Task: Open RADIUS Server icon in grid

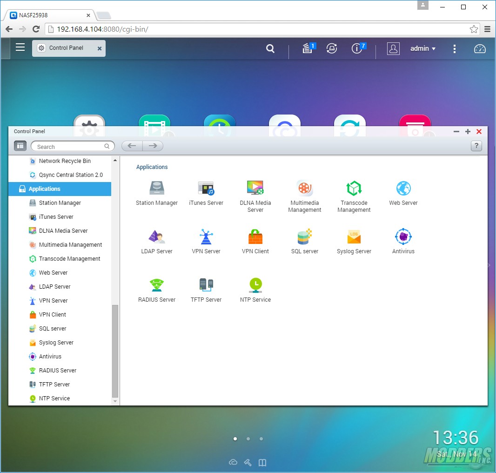Action: click(157, 285)
